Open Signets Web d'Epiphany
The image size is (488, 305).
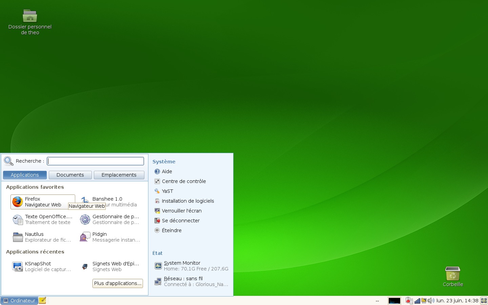(110, 267)
